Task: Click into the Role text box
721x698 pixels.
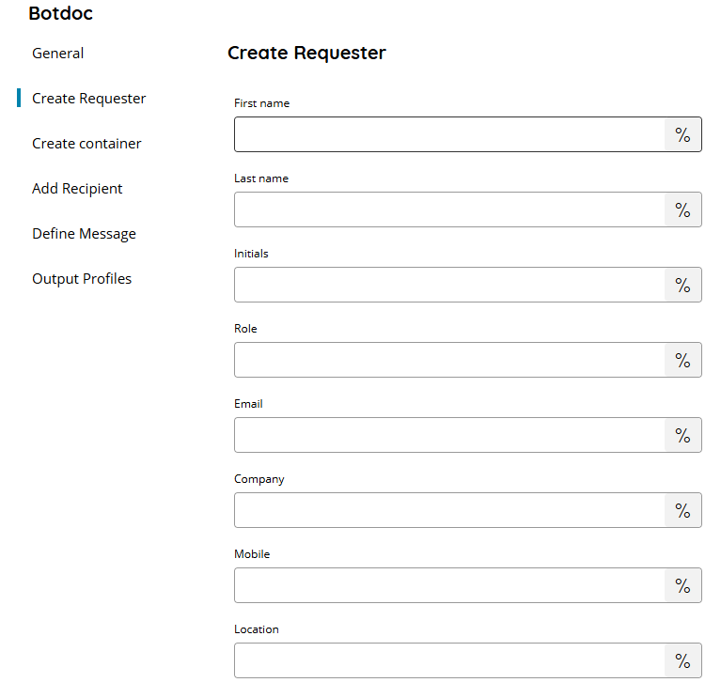Action: click(449, 360)
